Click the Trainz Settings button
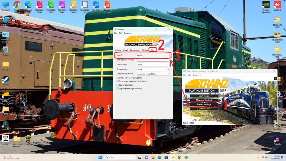The image size is (286, 161). click(x=204, y=104)
